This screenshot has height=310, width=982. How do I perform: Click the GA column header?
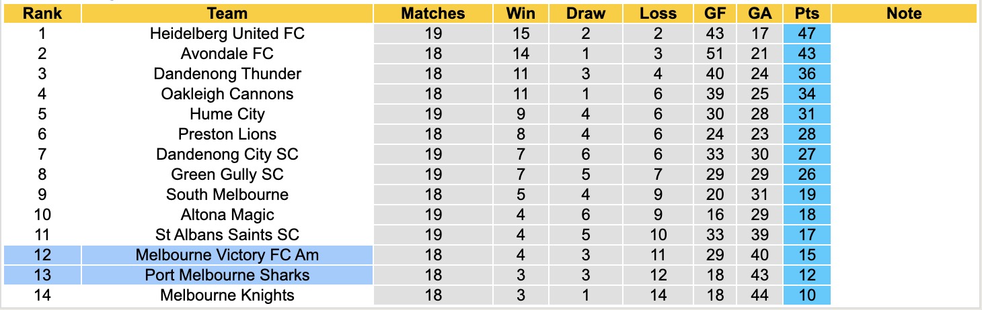760,13
